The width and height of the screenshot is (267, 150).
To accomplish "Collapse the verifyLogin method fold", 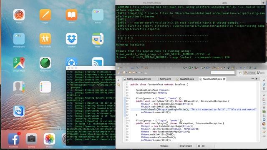I will (129, 120).
